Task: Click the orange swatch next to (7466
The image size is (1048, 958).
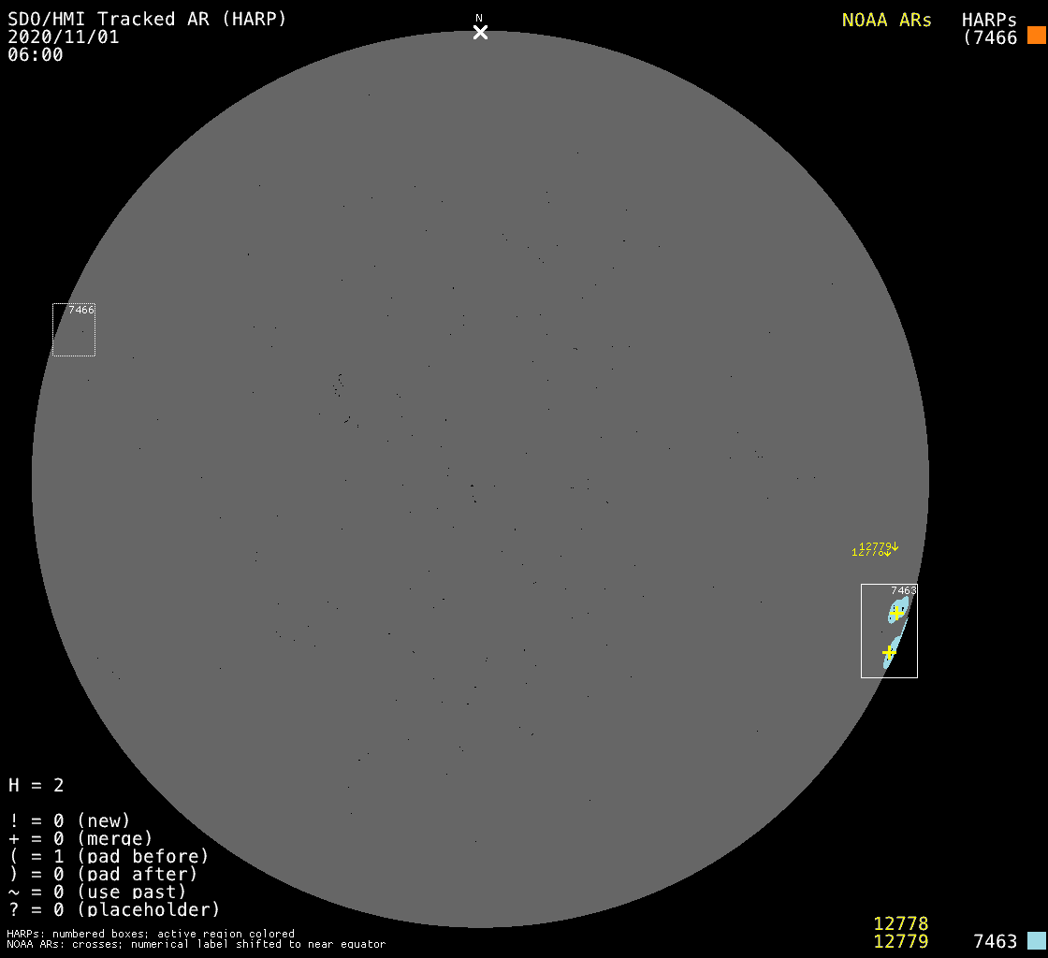Action: (1036, 36)
